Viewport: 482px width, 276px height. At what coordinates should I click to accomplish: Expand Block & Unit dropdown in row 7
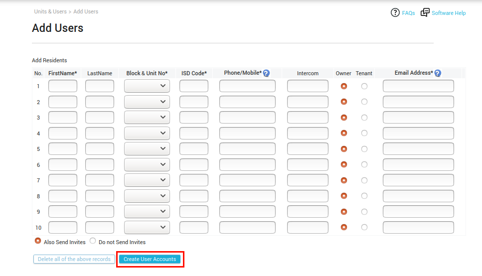coord(147,180)
